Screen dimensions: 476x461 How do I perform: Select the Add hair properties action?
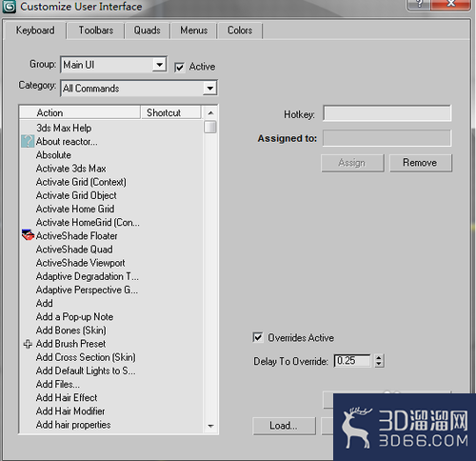(x=73, y=425)
